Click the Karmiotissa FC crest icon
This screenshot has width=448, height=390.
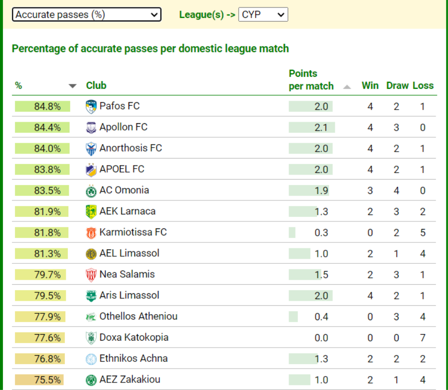click(91, 232)
